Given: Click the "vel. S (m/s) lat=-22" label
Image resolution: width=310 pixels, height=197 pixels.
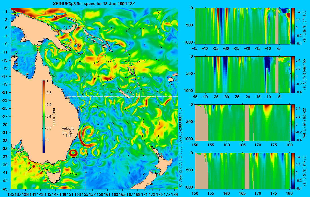Looking at the screenshot, I should [x=305, y=171].
